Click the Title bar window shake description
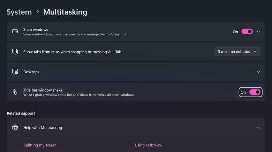 tap(78, 95)
